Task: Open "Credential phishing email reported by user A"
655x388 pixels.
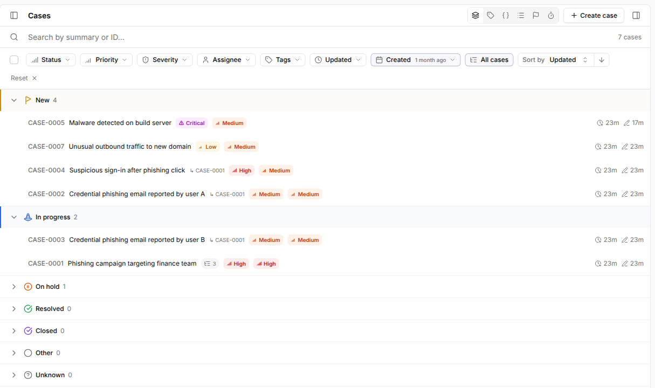Action: [x=137, y=194]
